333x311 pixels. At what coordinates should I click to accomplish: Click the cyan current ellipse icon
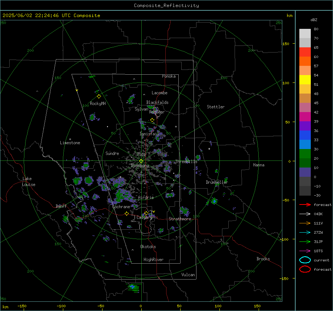click(x=305, y=260)
